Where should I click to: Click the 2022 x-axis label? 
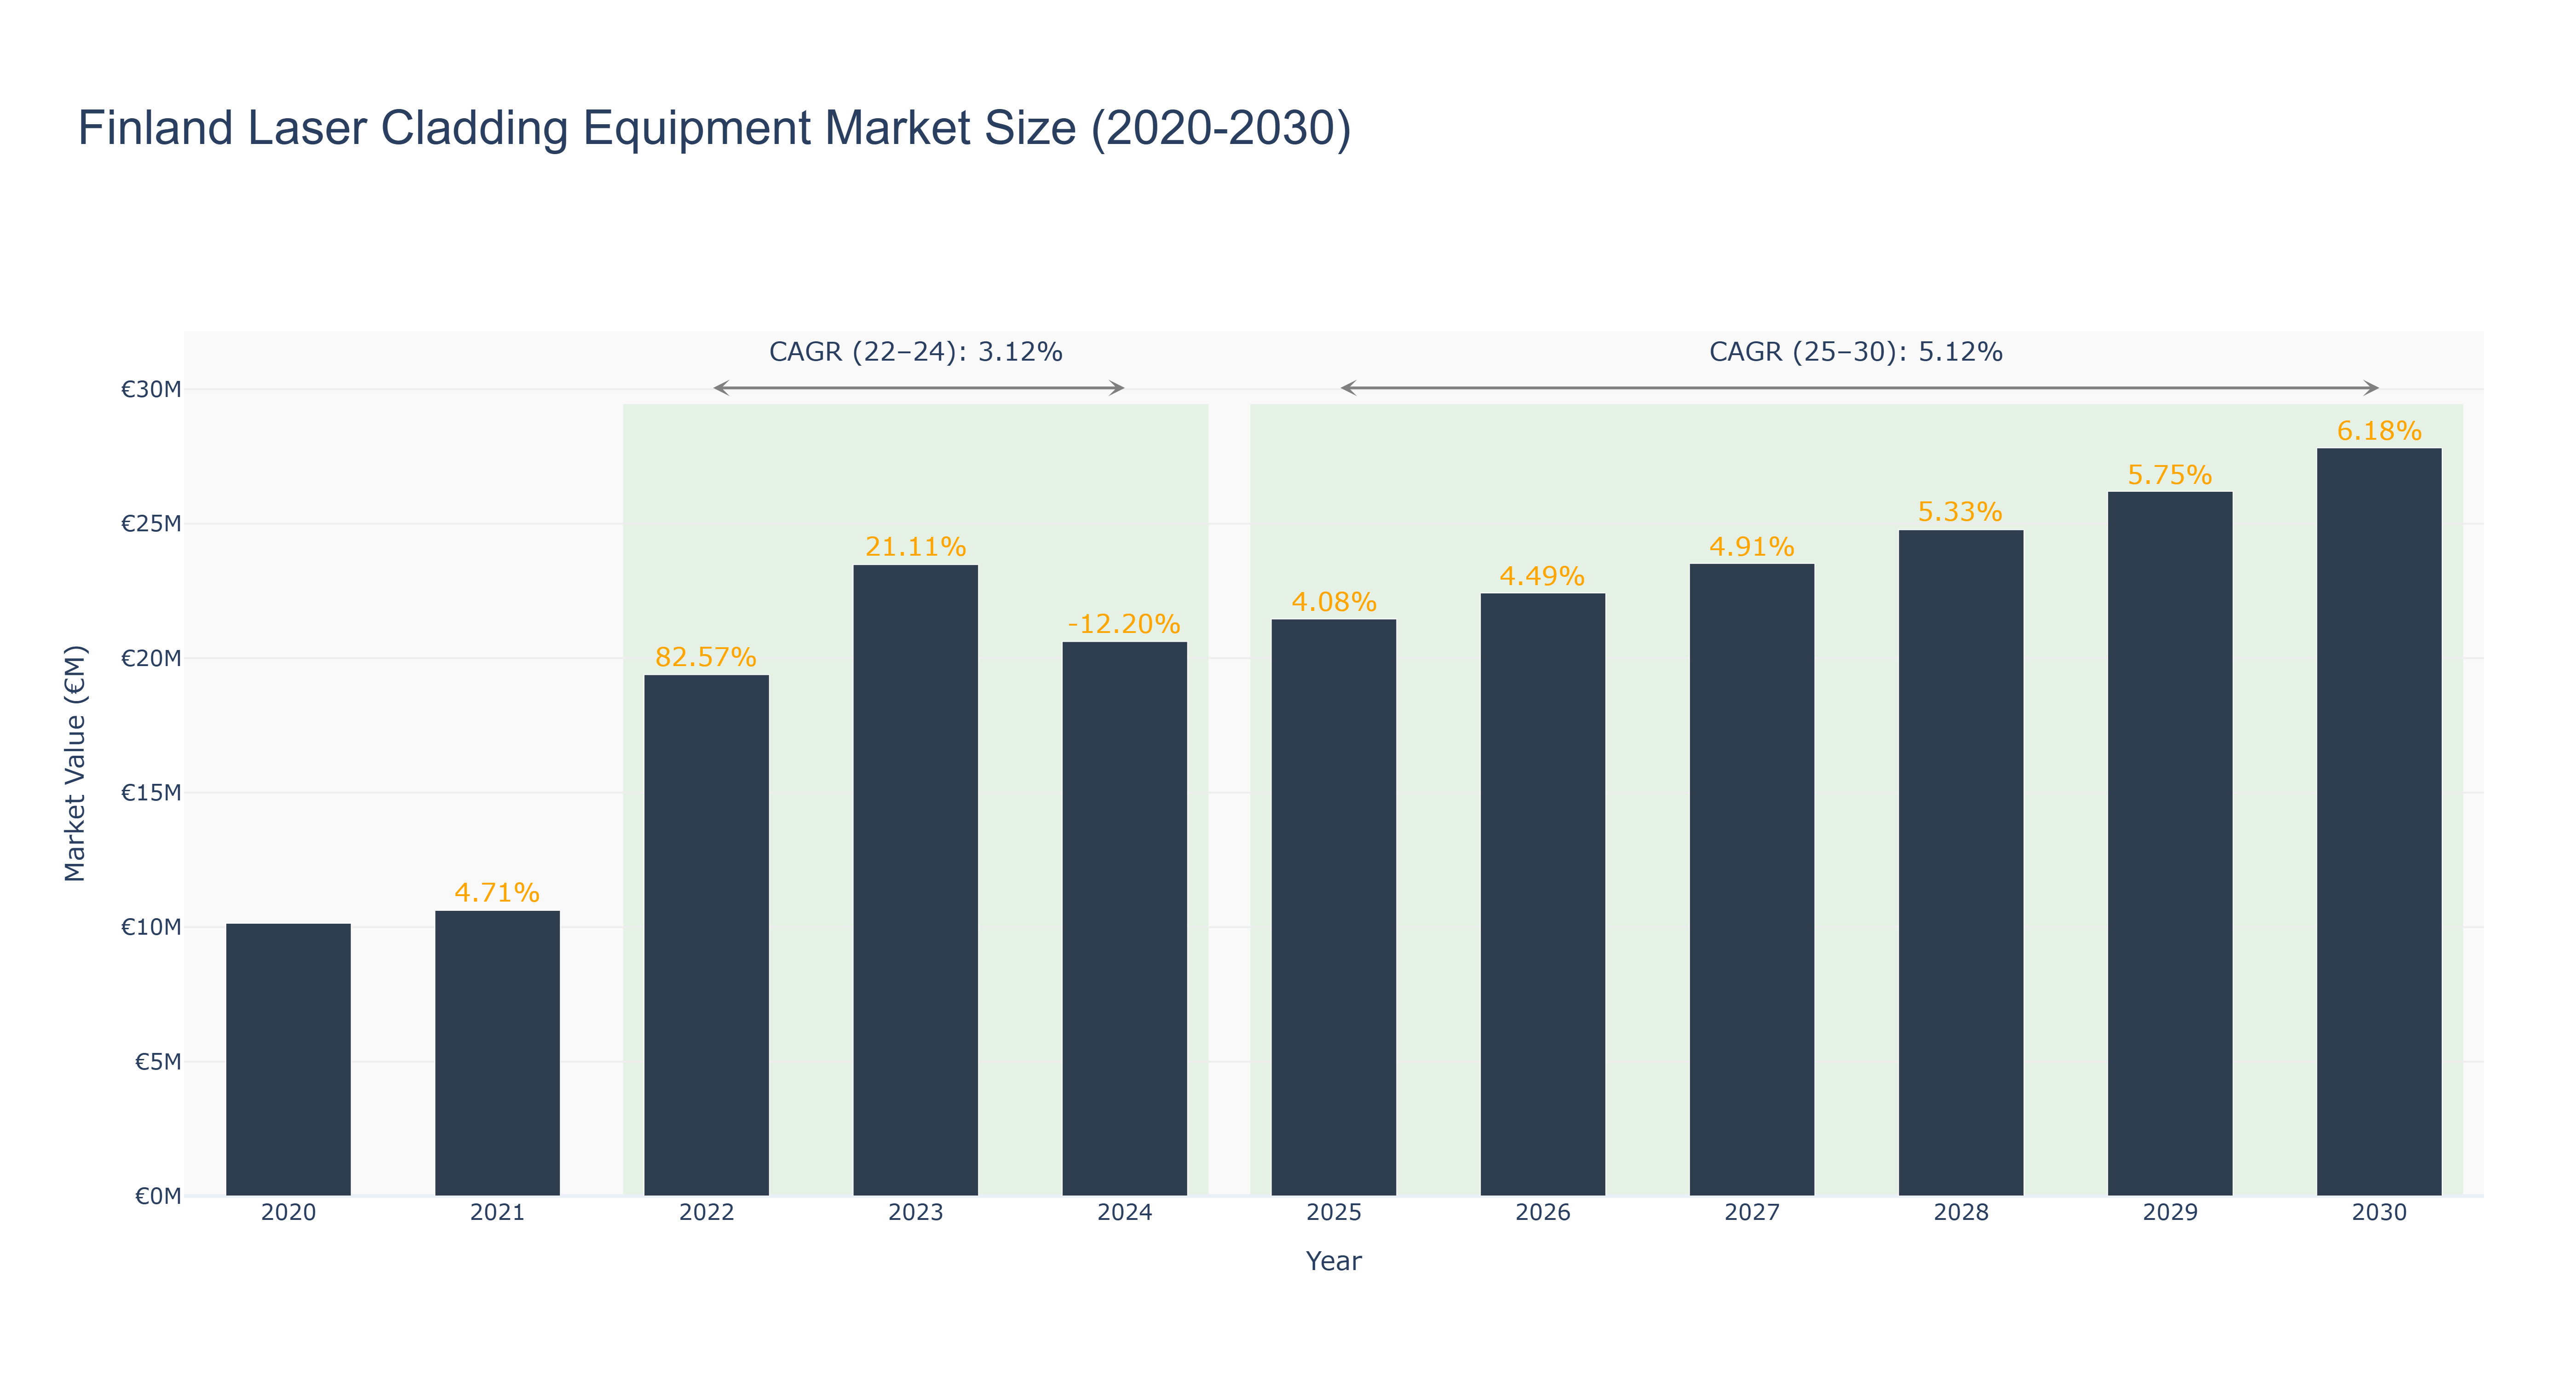pyautogui.click(x=706, y=1212)
